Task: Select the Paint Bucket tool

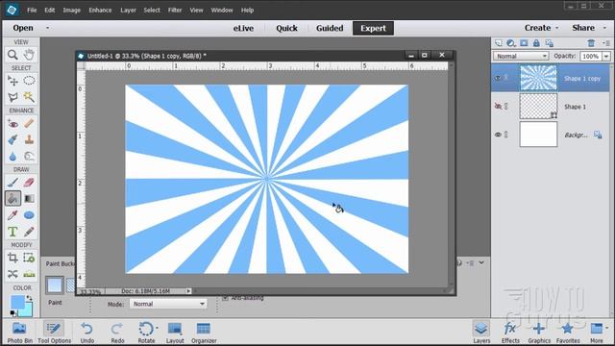Action: (x=12, y=199)
